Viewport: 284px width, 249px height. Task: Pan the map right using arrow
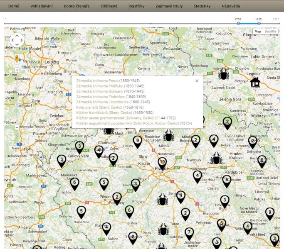pyautogui.click(x=21, y=40)
